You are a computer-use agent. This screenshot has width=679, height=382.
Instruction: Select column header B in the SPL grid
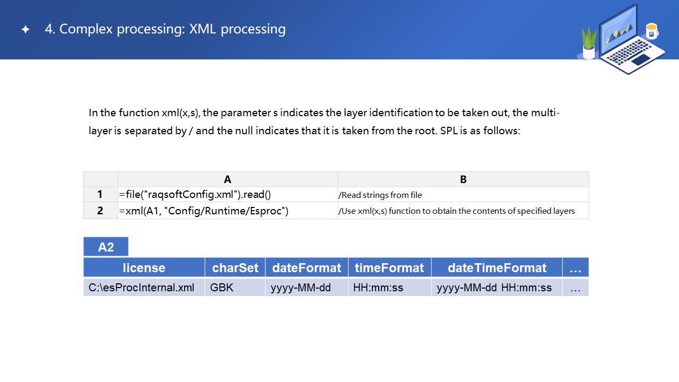point(463,179)
